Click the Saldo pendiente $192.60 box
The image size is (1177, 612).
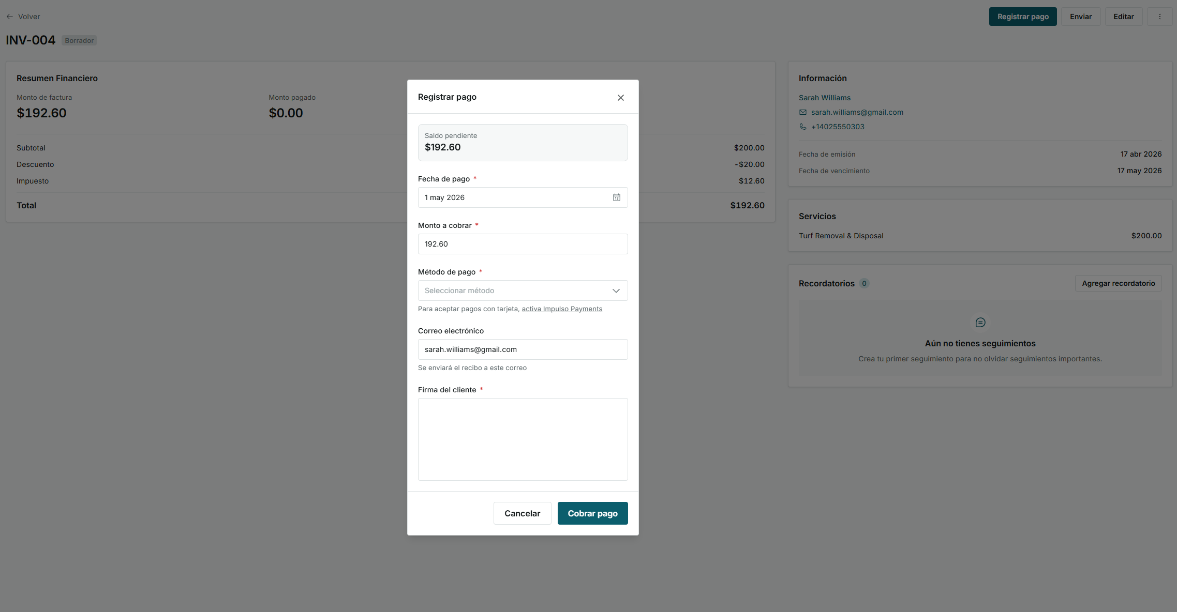(523, 143)
